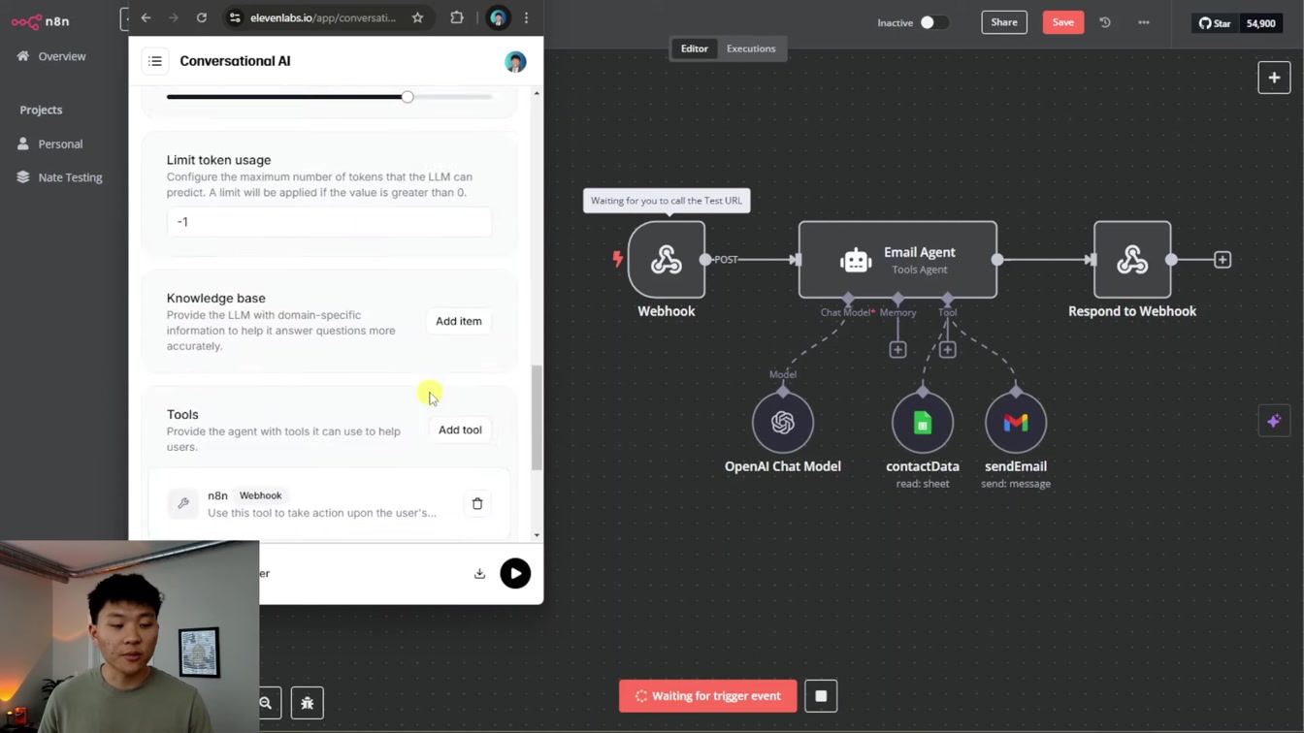Add a node with top-right plus button
This screenshot has width=1304, height=733.
pyautogui.click(x=1274, y=78)
